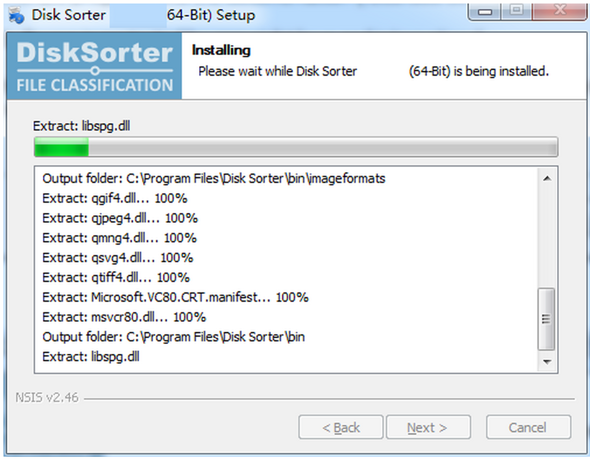Click the maximize window button
The image size is (590, 459).
pos(516,11)
